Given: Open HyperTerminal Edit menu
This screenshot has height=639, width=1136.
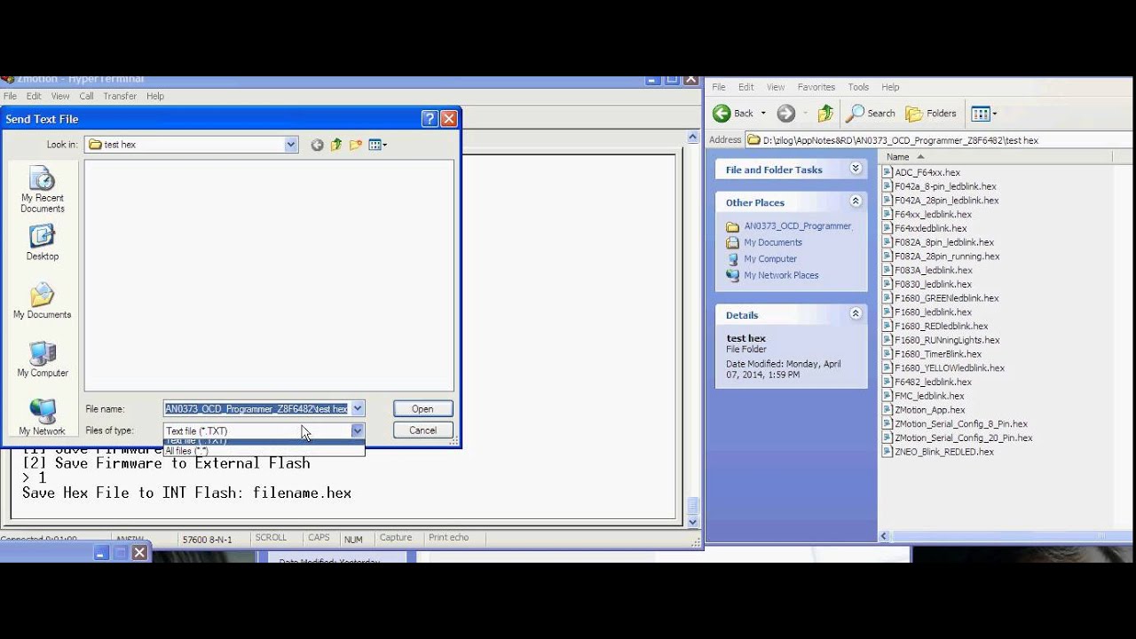Looking at the screenshot, I should click(x=34, y=96).
